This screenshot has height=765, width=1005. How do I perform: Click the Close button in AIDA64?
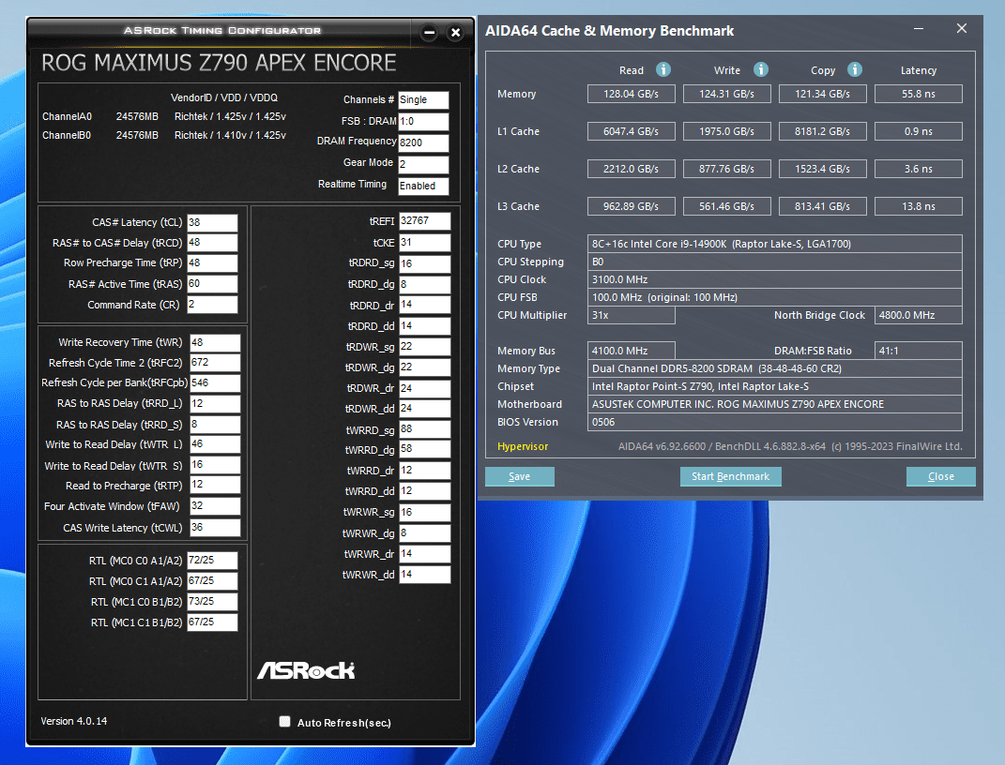[x=941, y=476]
